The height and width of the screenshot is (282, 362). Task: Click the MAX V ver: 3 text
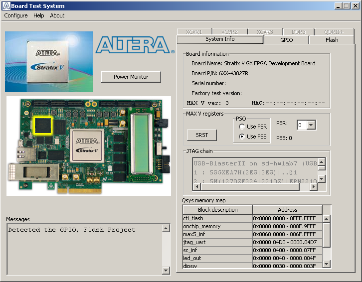point(207,103)
